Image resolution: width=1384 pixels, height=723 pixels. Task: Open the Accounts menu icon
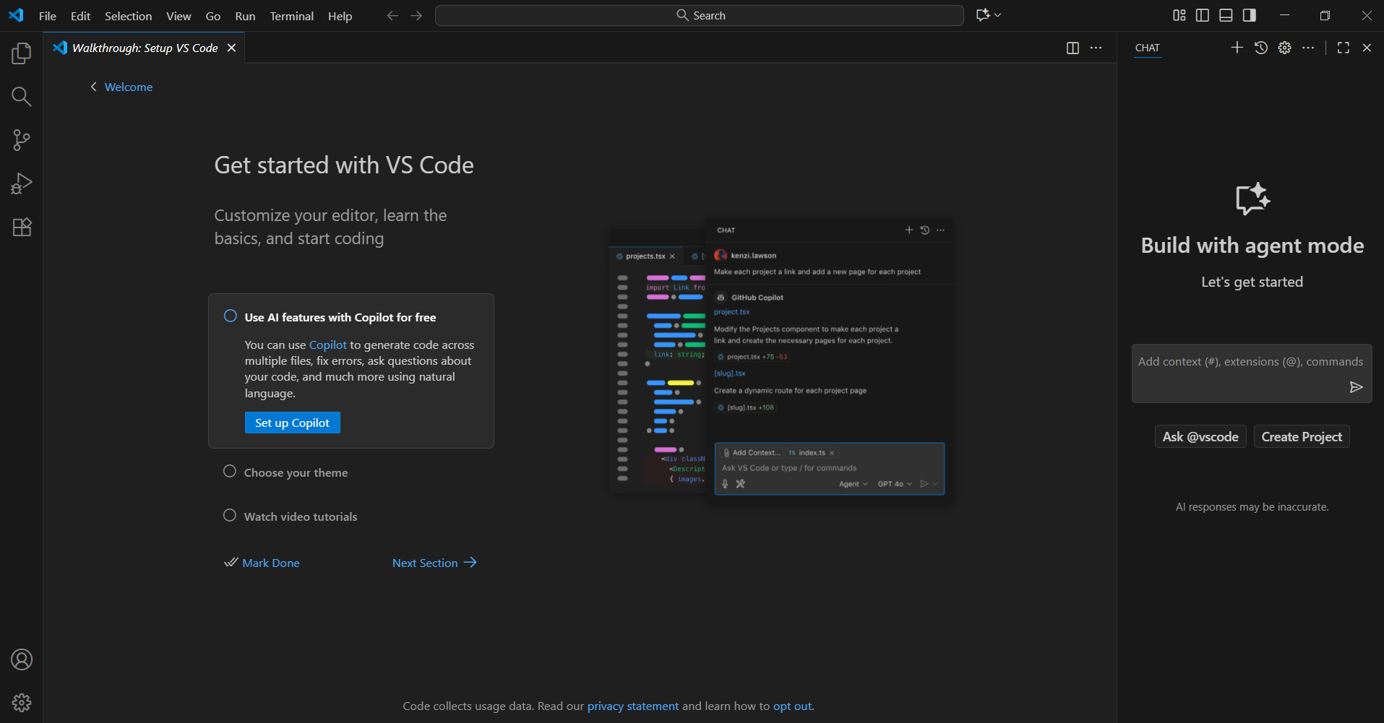coord(22,659)
